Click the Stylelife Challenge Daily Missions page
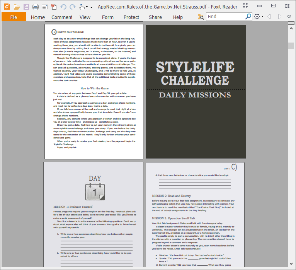 196,92
